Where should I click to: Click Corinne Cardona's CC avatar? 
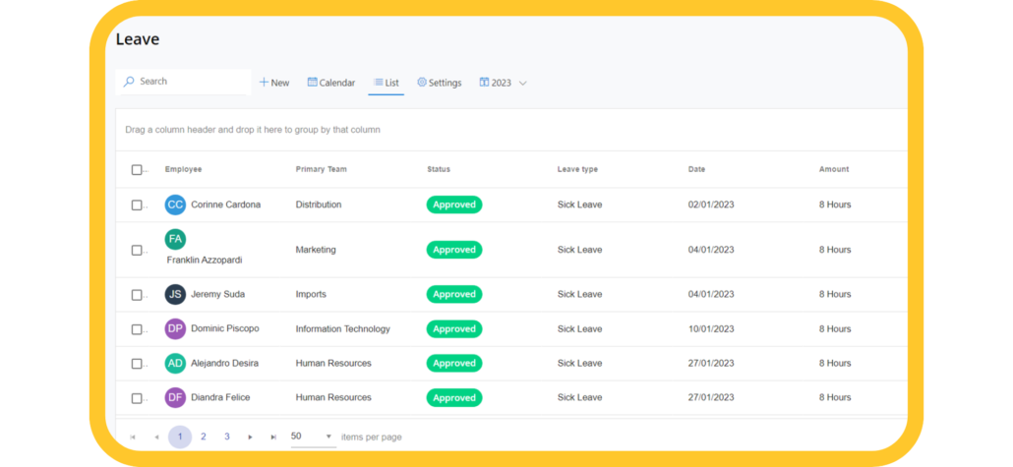pyautogui.click(x=175, y=204)
